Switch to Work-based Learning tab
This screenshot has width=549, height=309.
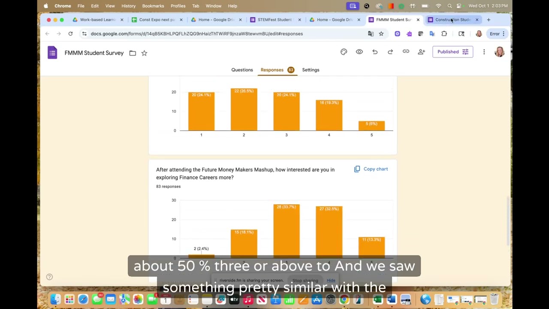[97, 20]
